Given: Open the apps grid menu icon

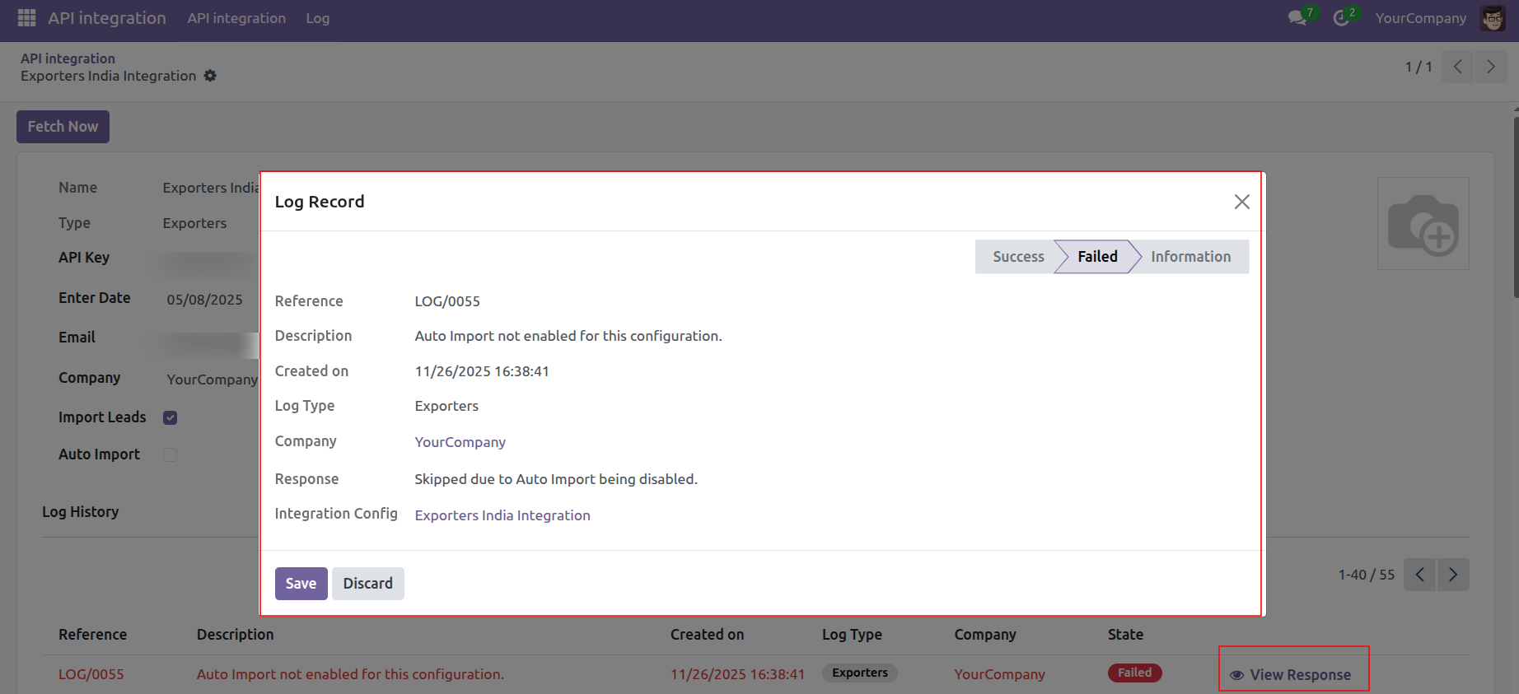Looking at the screenshot, I should click(26, 17).
